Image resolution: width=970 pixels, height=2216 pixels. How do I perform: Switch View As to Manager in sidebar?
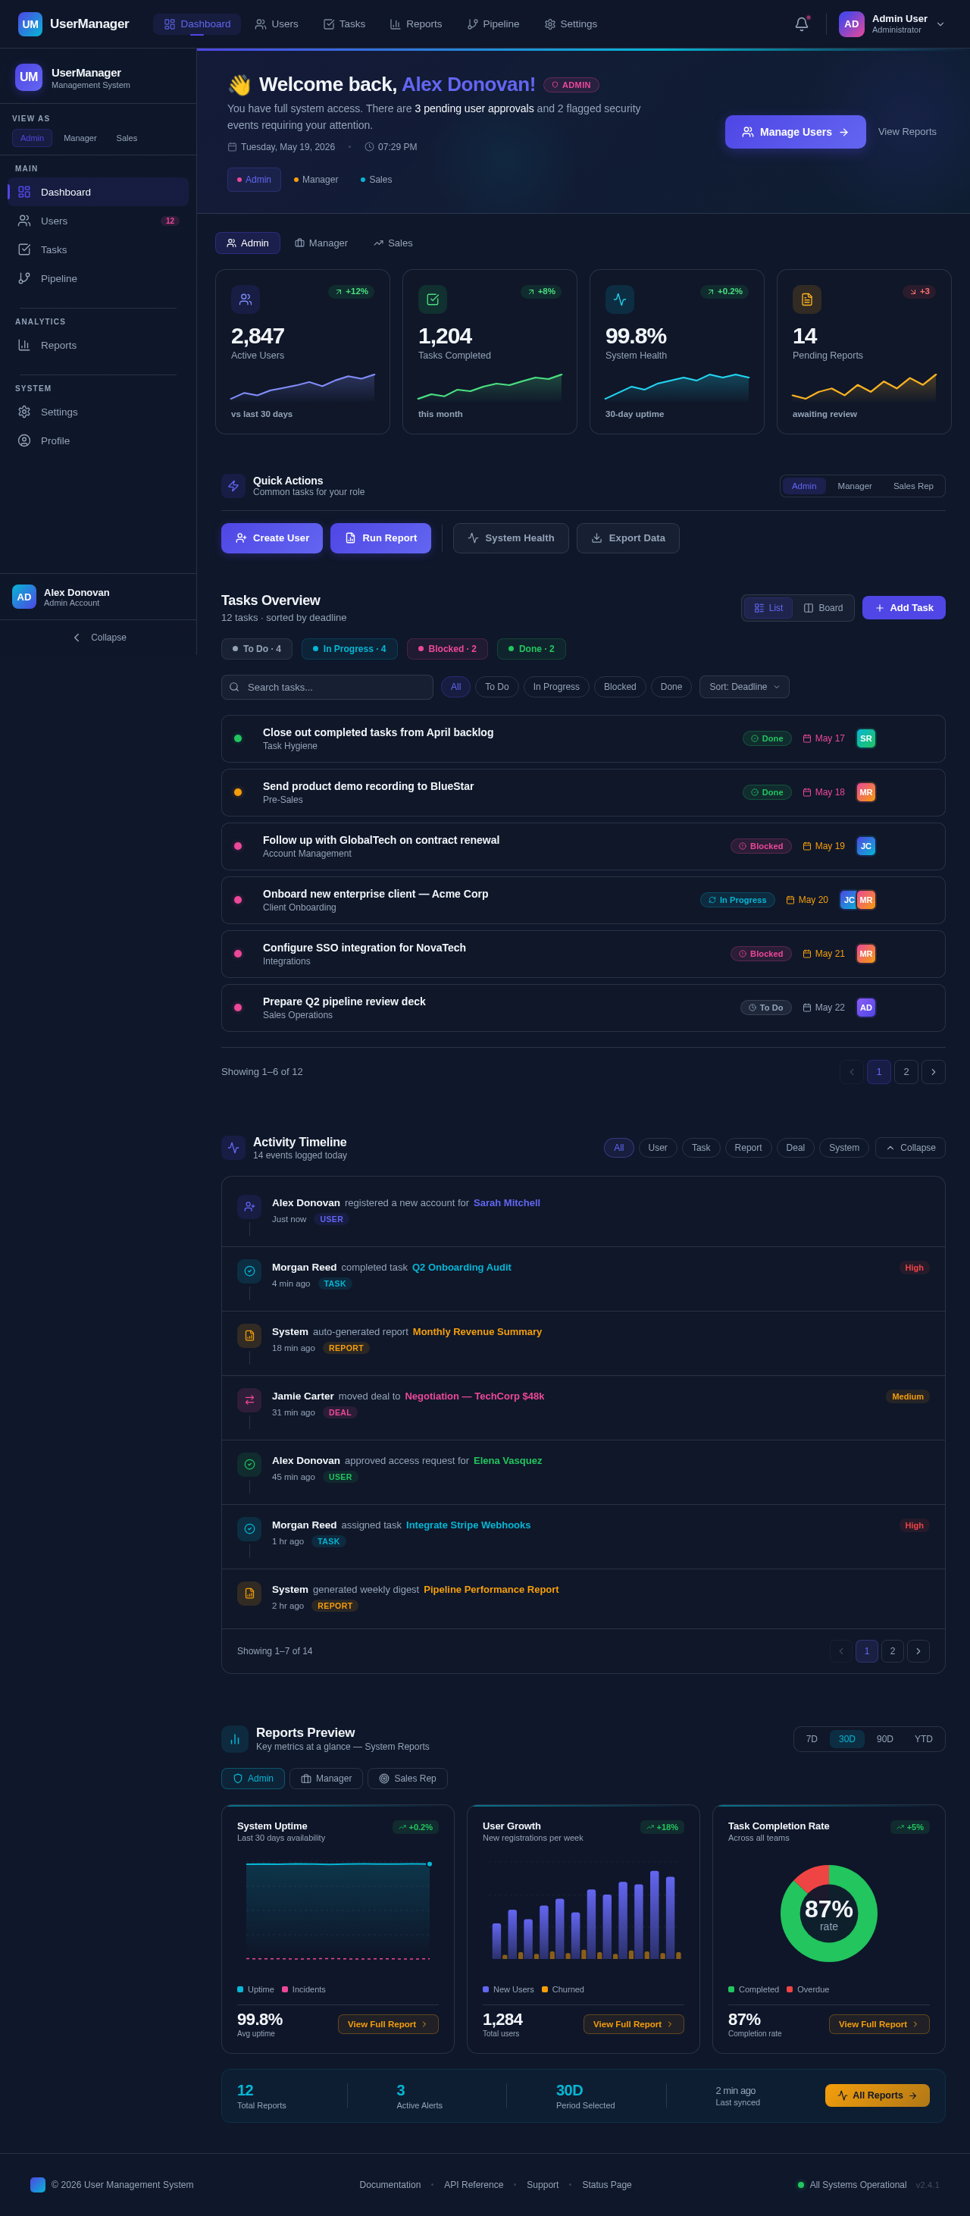tap(80, 138)
